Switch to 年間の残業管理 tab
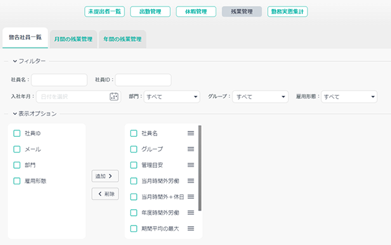This screenshot has width=391, height=245. pyautogui.click(x=123, y=39)
